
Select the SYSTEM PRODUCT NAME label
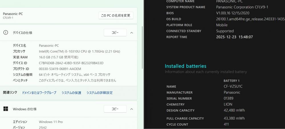(x=186, y=7)
